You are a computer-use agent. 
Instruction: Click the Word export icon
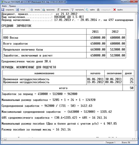[x=18, y=10]
